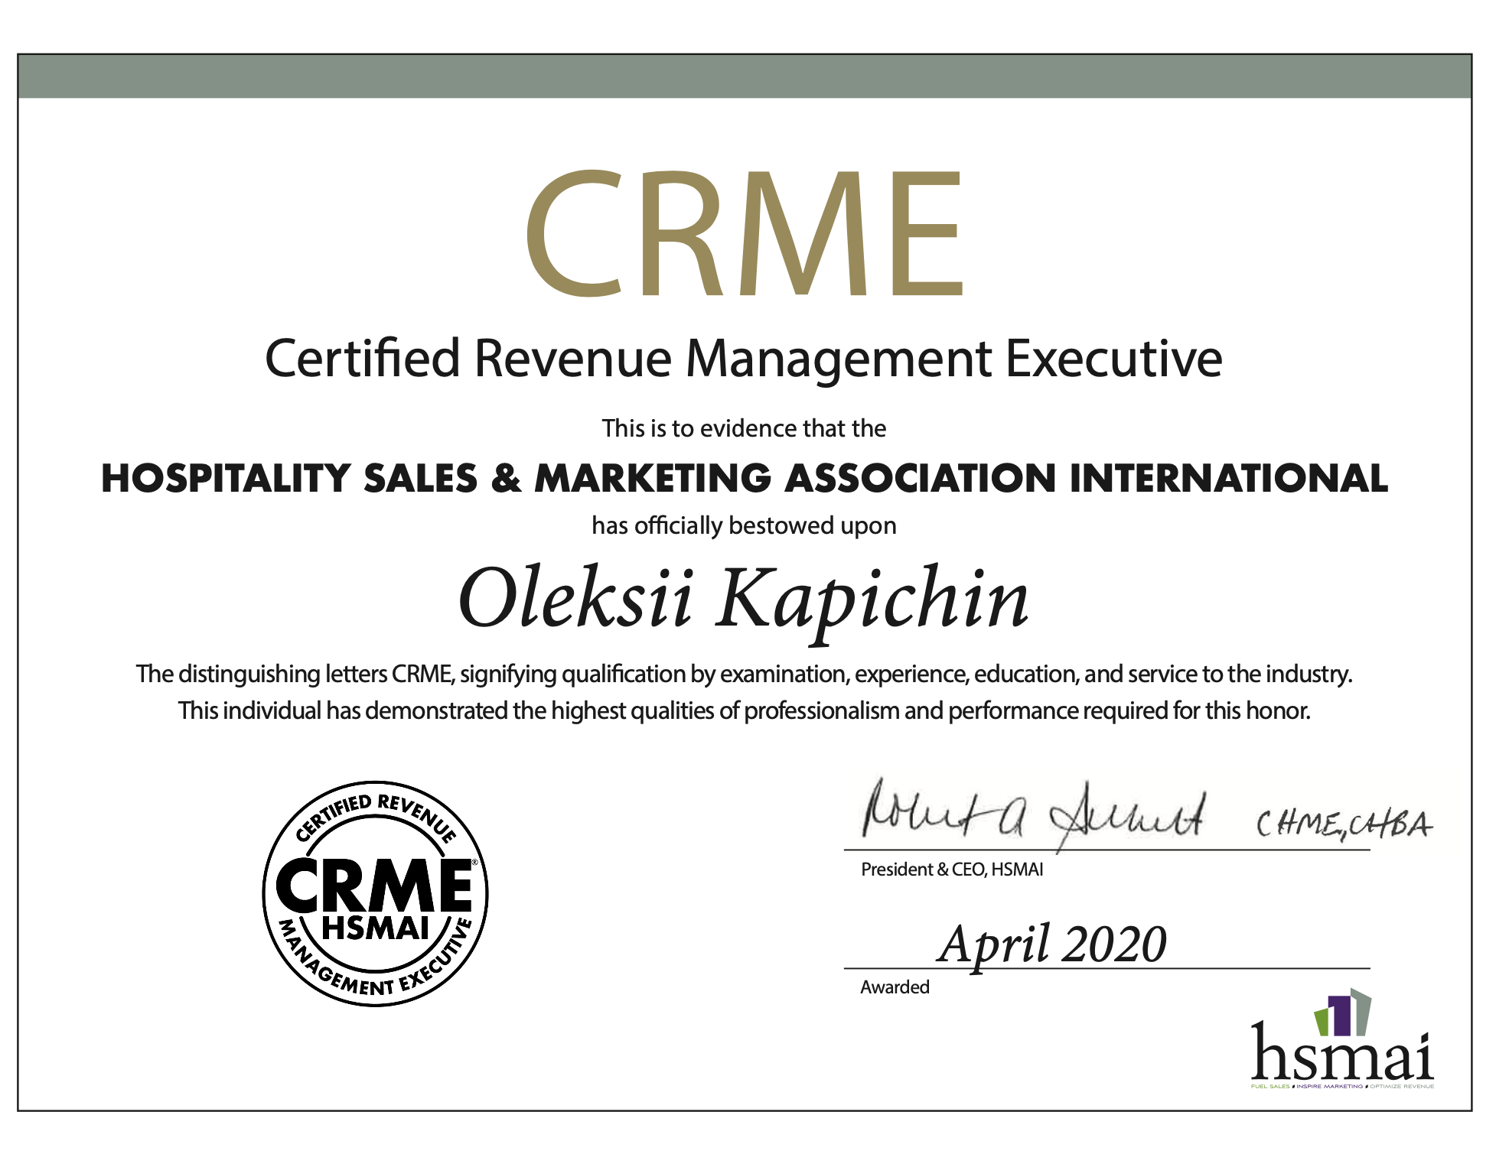This screenshot has width=1509, height=1167.
Task: Click the handwritten 'CHME, CHBA' credentials
Action: pos(1344,824)
